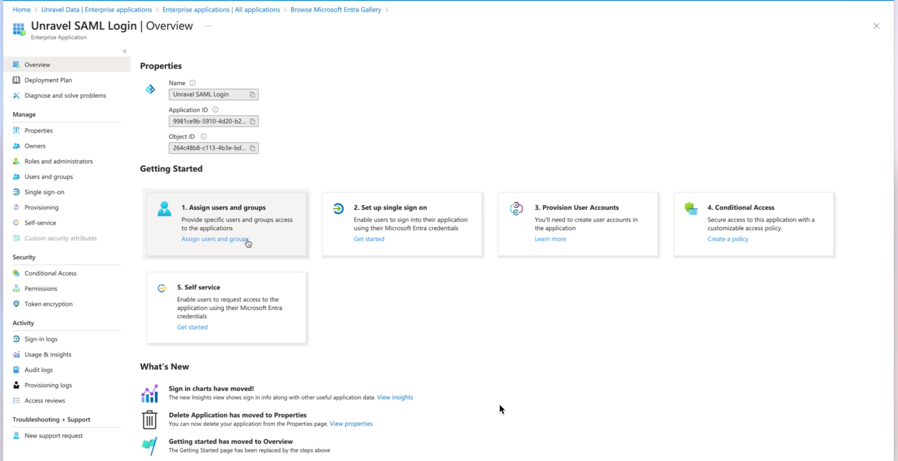The width and height of the screenshot is (898, 461).
Task: Click the Get started link for single sign-on
Action: [368, 238]
